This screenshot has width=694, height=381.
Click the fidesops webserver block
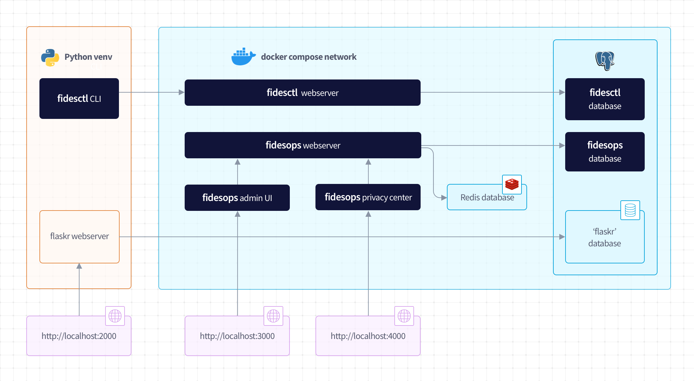point(303,145)
